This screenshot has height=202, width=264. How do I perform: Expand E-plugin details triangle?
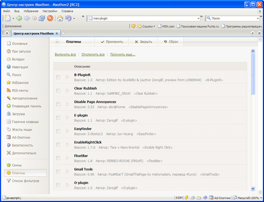[67, 118]
